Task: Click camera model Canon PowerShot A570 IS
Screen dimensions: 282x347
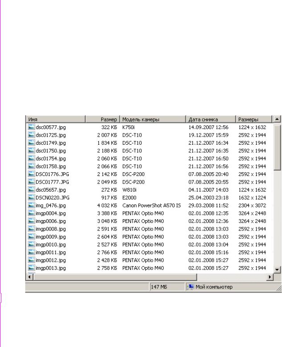Action: pos(151,205)
